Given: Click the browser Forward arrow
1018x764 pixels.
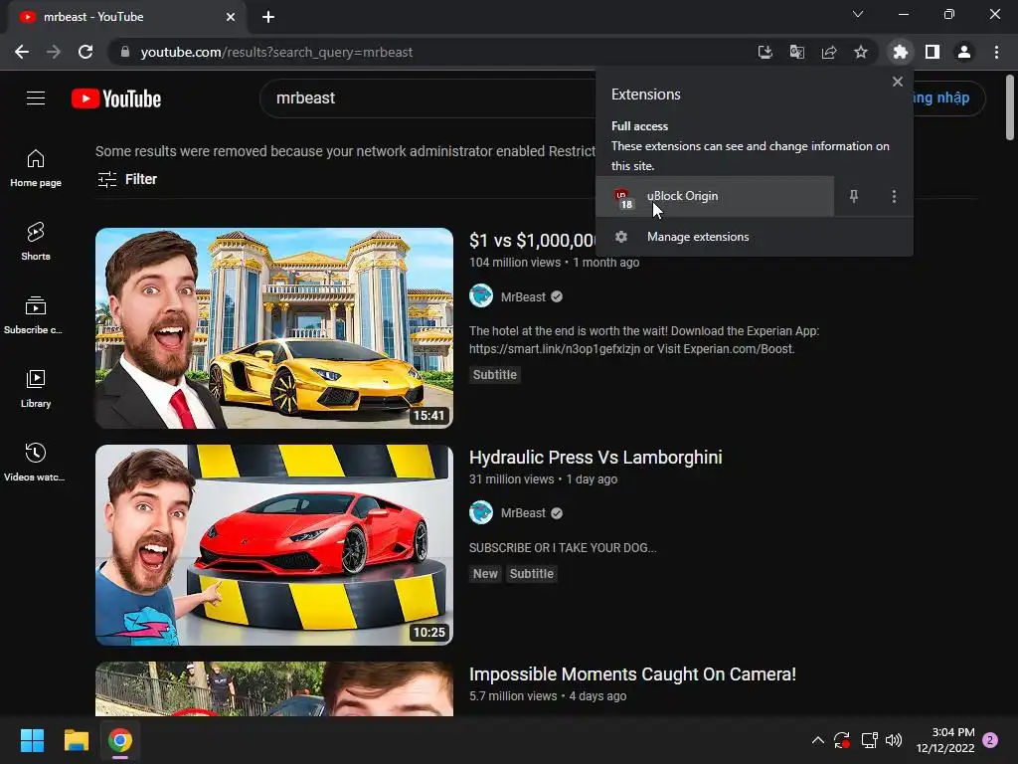Looking at the screenshot, I should (x=54, y=52).
